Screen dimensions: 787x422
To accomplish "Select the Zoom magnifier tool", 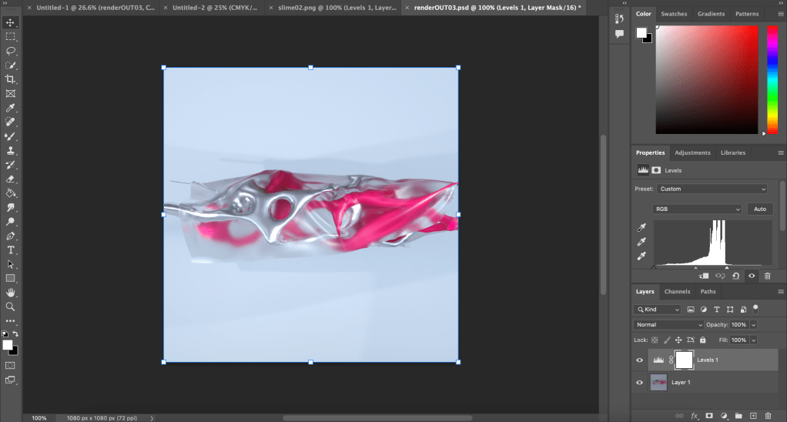I will click(11, 306).
